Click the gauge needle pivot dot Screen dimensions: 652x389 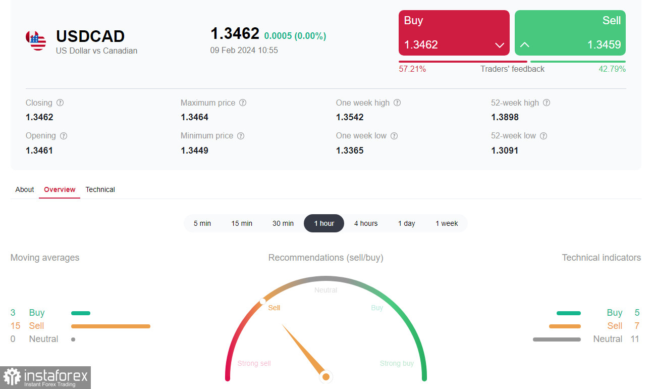click(326, 377)
